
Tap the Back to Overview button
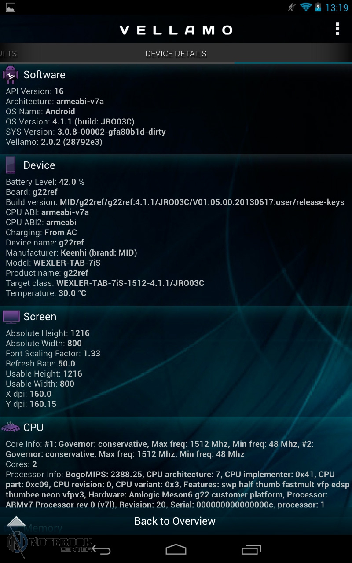(175, 521)
